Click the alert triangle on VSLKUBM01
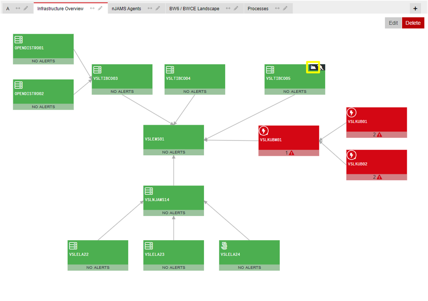The image size is (428, 301). coord(291,153)
